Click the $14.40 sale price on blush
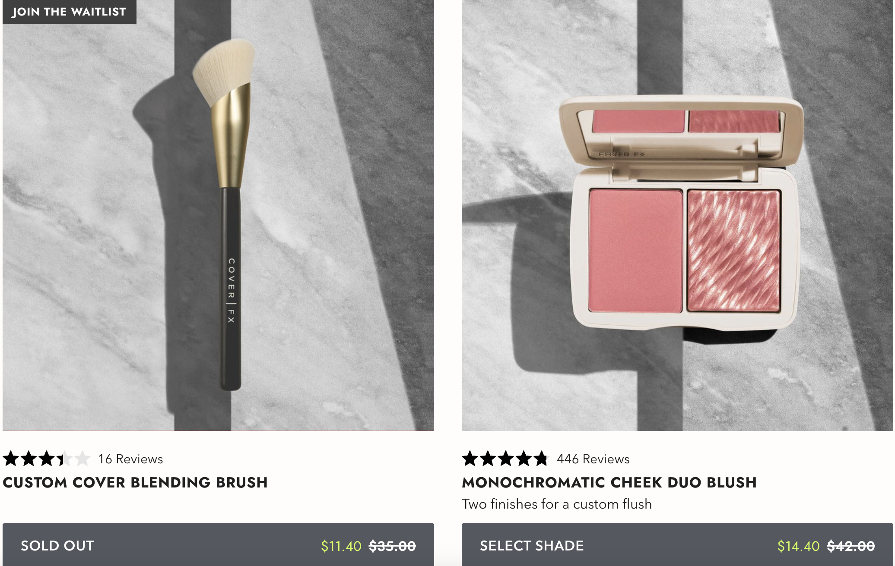895x566 pixels. point(798,546)
